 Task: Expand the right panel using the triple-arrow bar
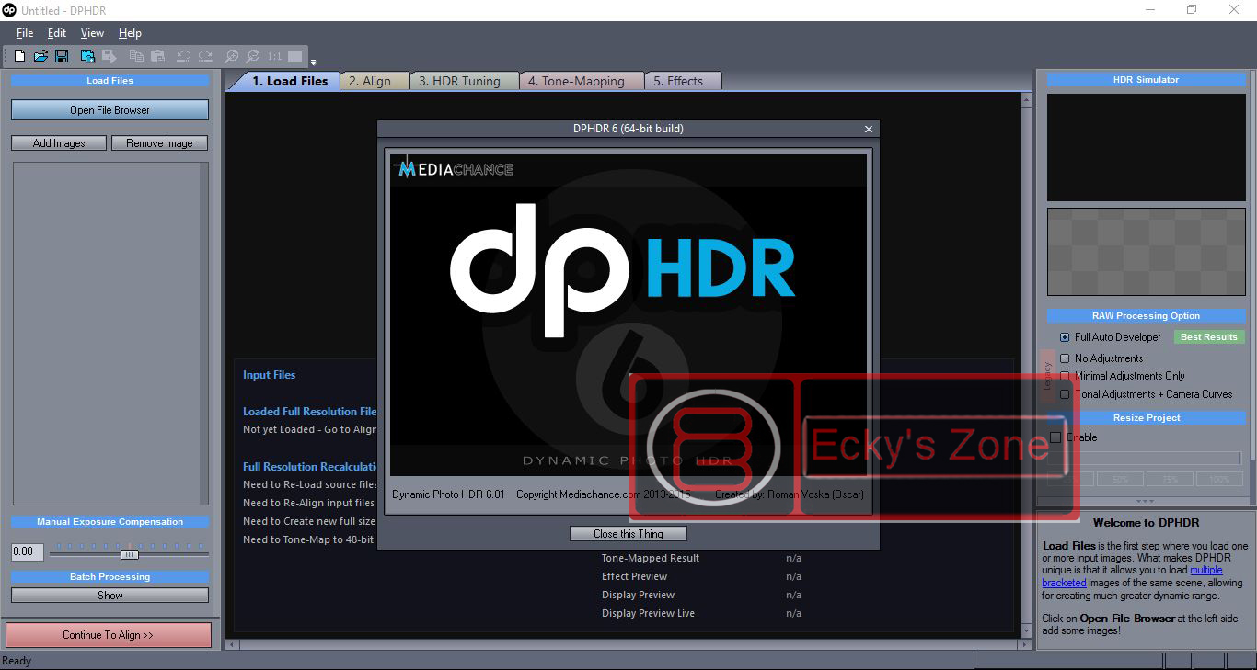point(1146,502)
